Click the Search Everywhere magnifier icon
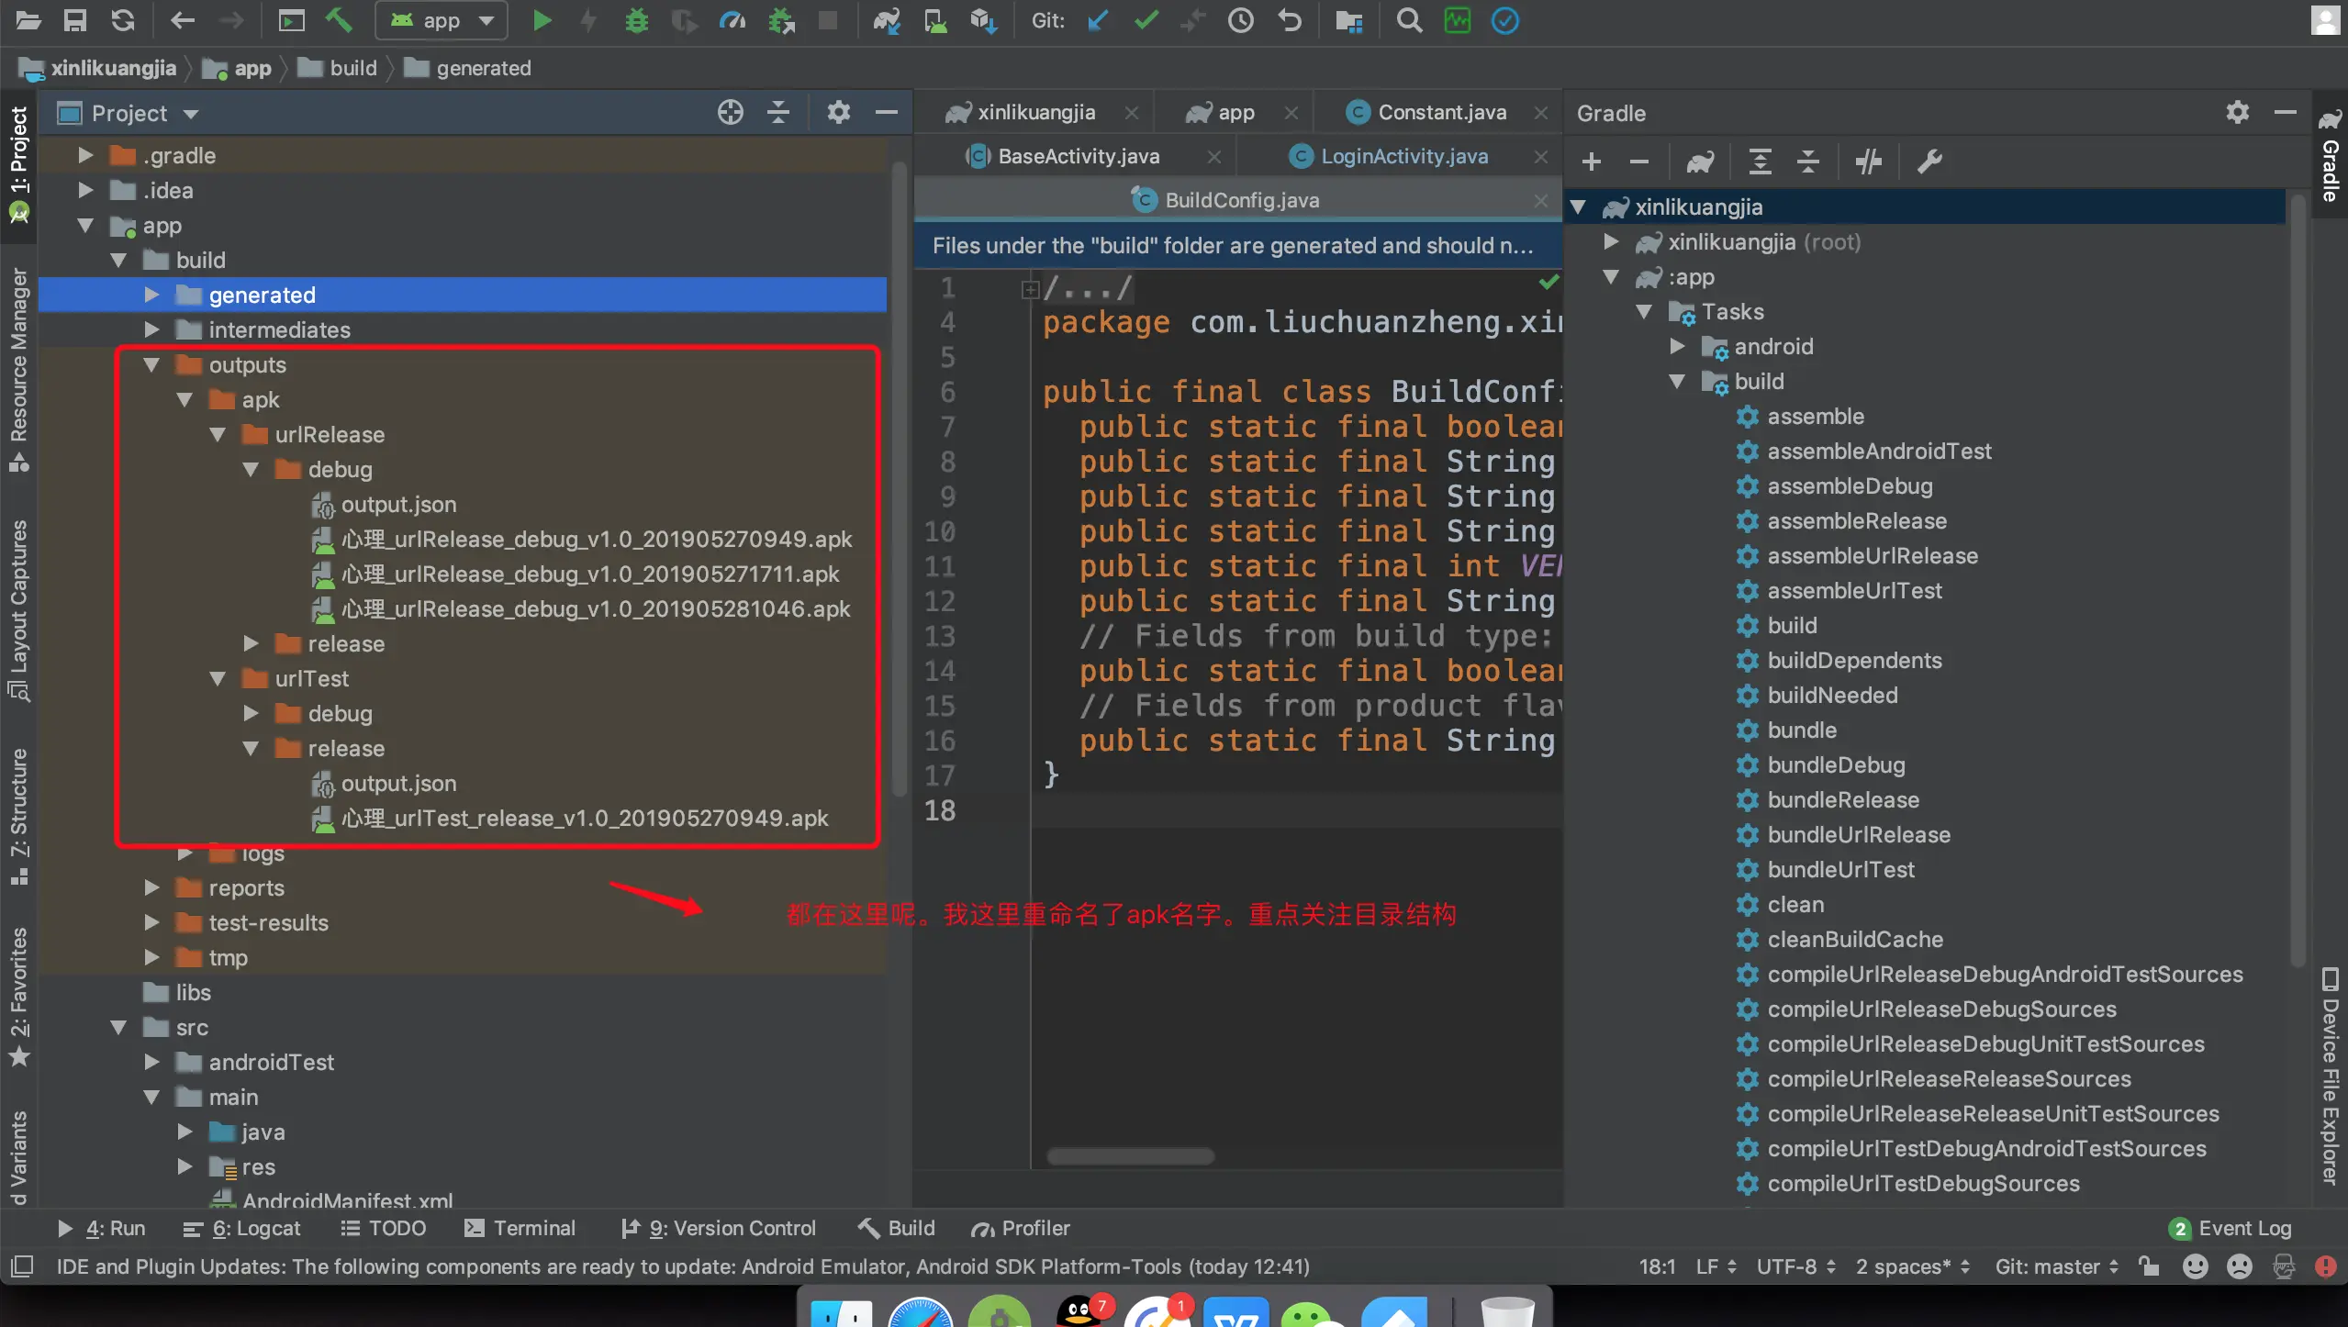 [x=1409, y=20]
